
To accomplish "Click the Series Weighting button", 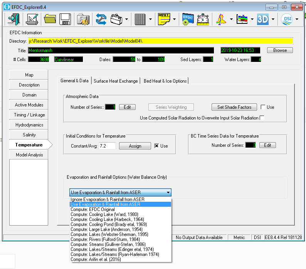I will click(x=171, y=107).
